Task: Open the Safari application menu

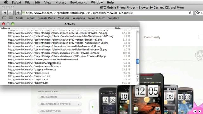Action: coord(16,3)
